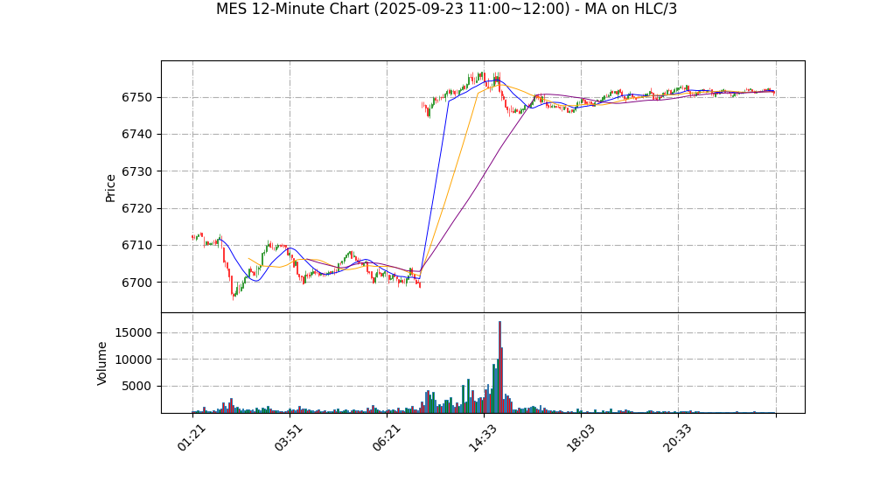Viewport: 894px width, 503px height.
Task: Click the tallest volume bar near 14:33
Action: 499,367
